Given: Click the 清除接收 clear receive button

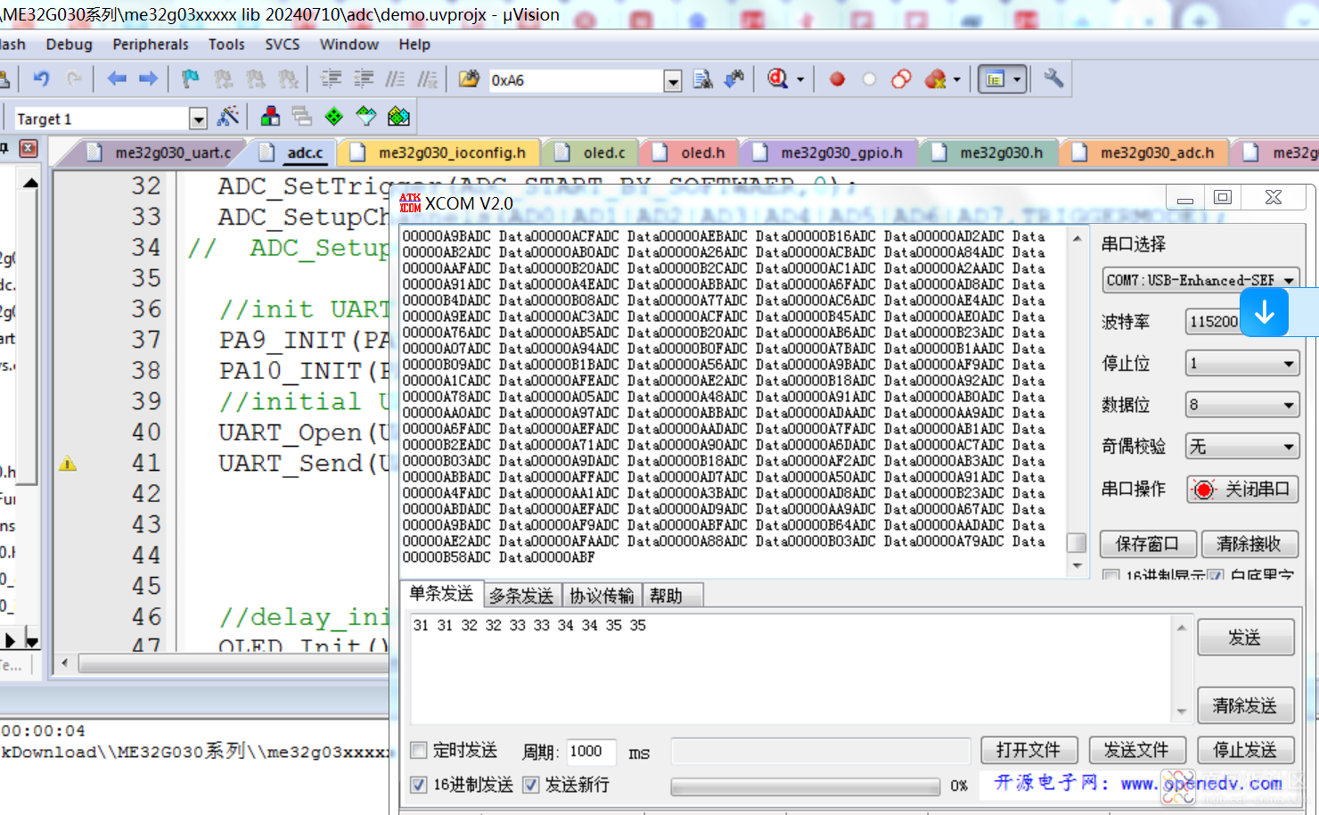Looking at the screenshot, I should 1249,544.
